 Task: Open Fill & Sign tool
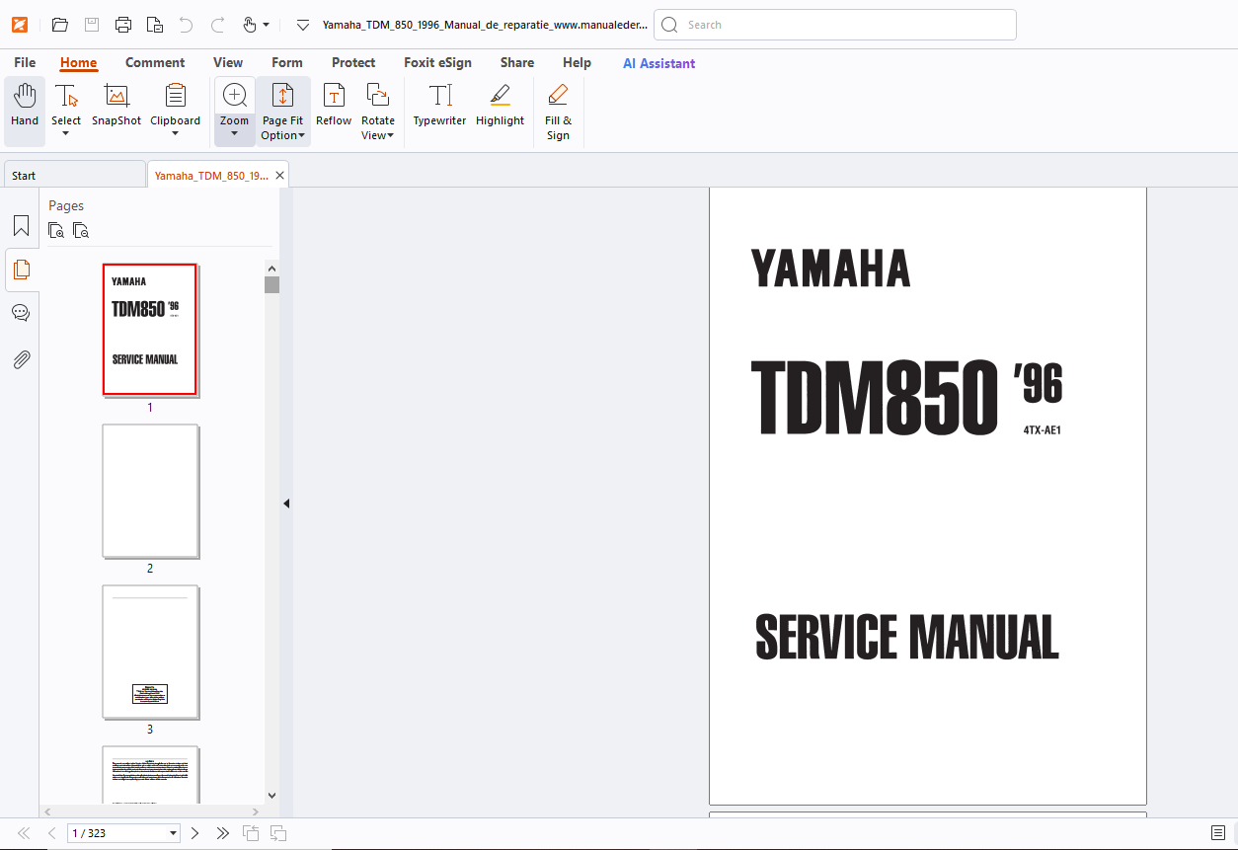coord(558,112)
